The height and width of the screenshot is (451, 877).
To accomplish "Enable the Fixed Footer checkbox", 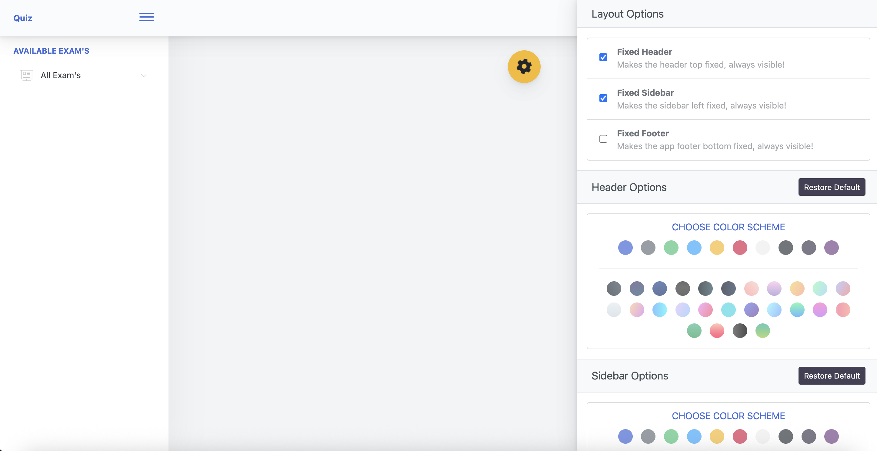I will click(603, 139).
